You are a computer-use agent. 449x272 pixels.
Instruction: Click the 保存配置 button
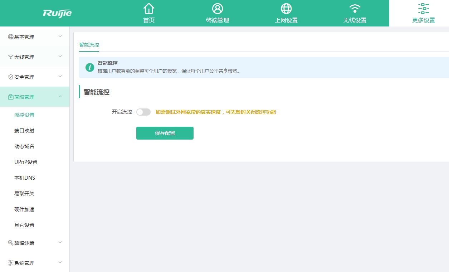pyautogui.click(x=165, y=133)
